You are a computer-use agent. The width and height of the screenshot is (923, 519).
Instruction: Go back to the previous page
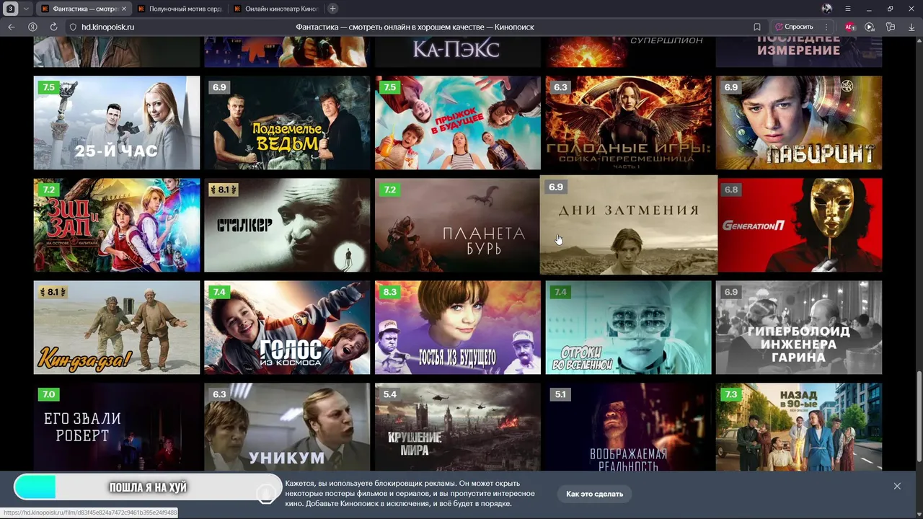(x=11, y=27)
